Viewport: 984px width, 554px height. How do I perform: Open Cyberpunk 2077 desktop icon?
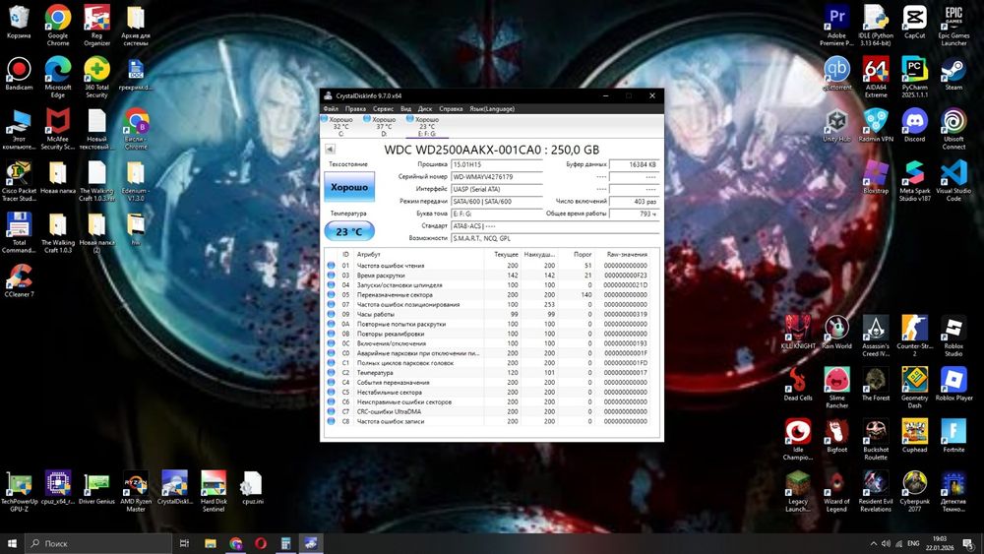pyautogui.click(x=914, y=491)
